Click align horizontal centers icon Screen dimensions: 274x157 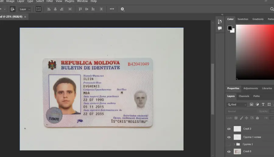pyautogui.click(x=55, y=9)
